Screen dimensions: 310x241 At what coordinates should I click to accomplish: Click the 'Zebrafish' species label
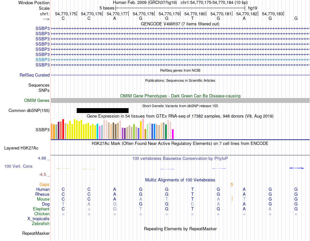click(41, 224)
